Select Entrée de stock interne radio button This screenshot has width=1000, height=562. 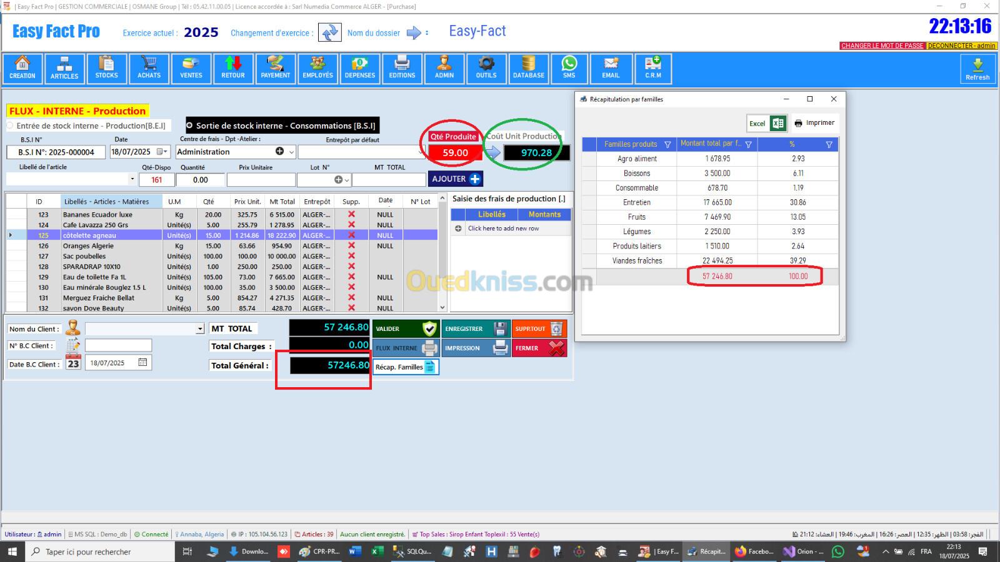coord(10,126)
